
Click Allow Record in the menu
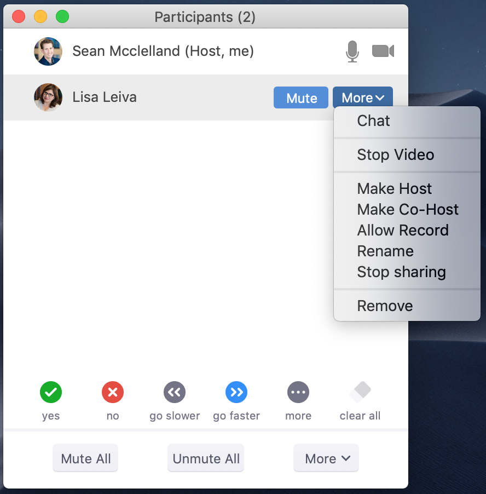tap(403, 231)
